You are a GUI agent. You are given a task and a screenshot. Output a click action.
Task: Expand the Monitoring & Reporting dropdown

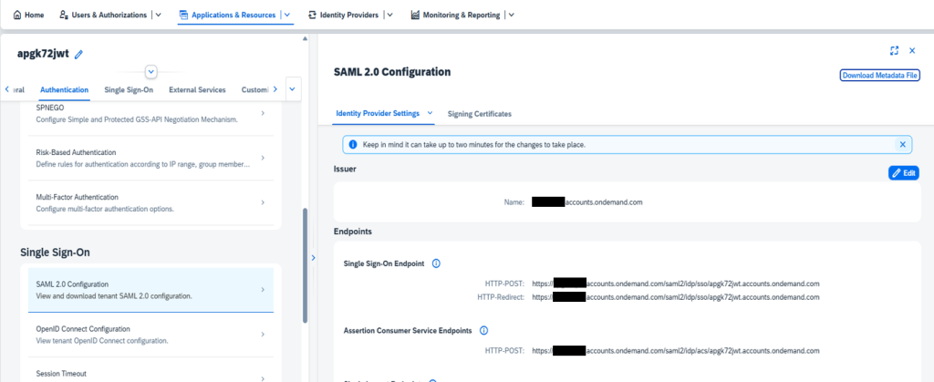click(x=510, y=15)
